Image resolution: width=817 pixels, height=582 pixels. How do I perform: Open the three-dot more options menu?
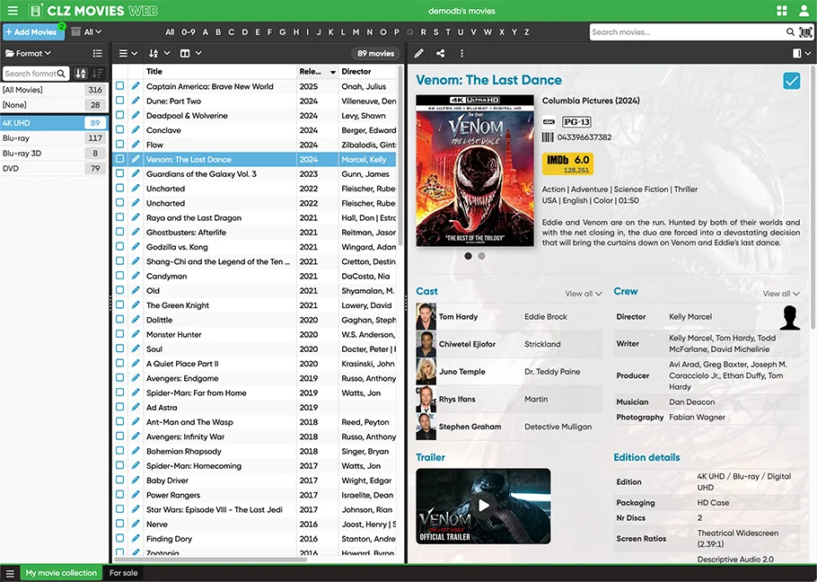tap(461, 53)
